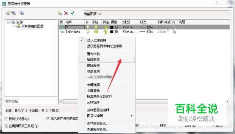Choose 全部选择 from context menu
Viewport: 235px width, 134px height.
click(107, 85)
